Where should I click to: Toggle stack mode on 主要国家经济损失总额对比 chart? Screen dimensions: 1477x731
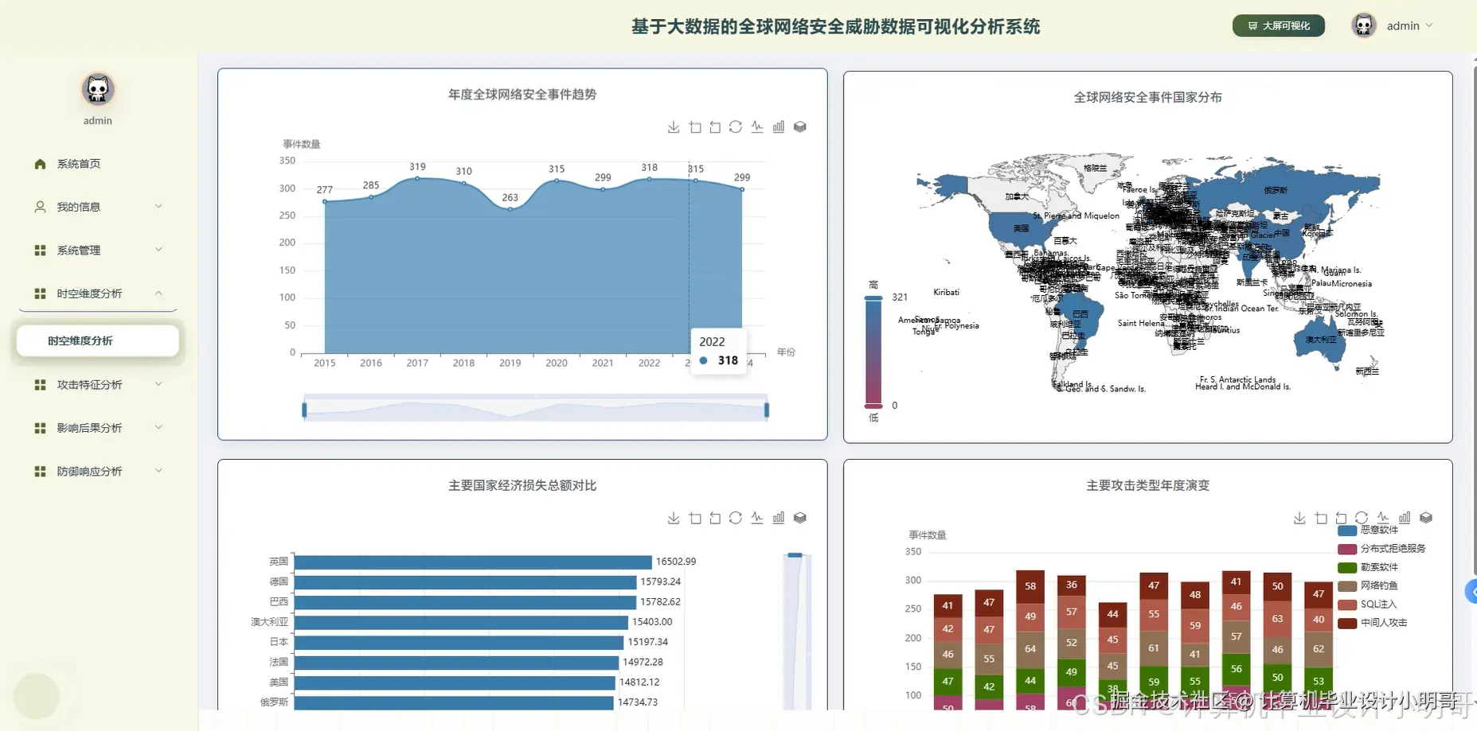click(800, 518)
